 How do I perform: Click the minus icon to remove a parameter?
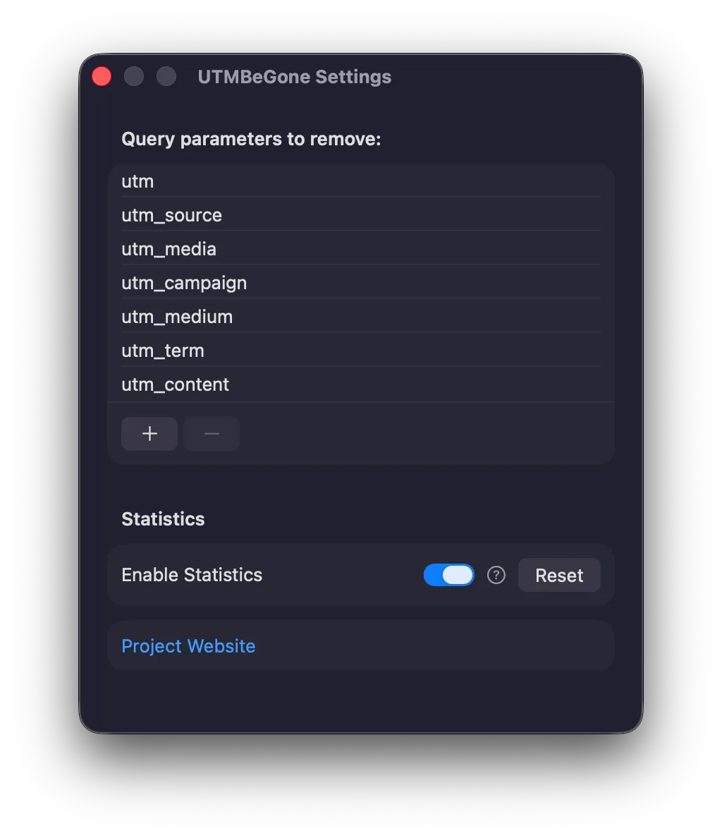point(211,433)
